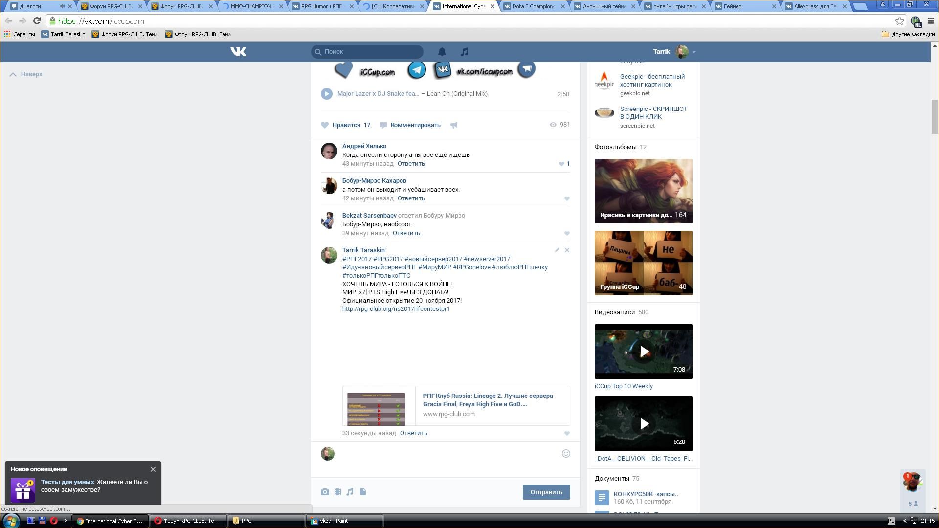Share the post with the megaphone icon
This screenshot has width=939, height=528.
(x=454, y=125)
